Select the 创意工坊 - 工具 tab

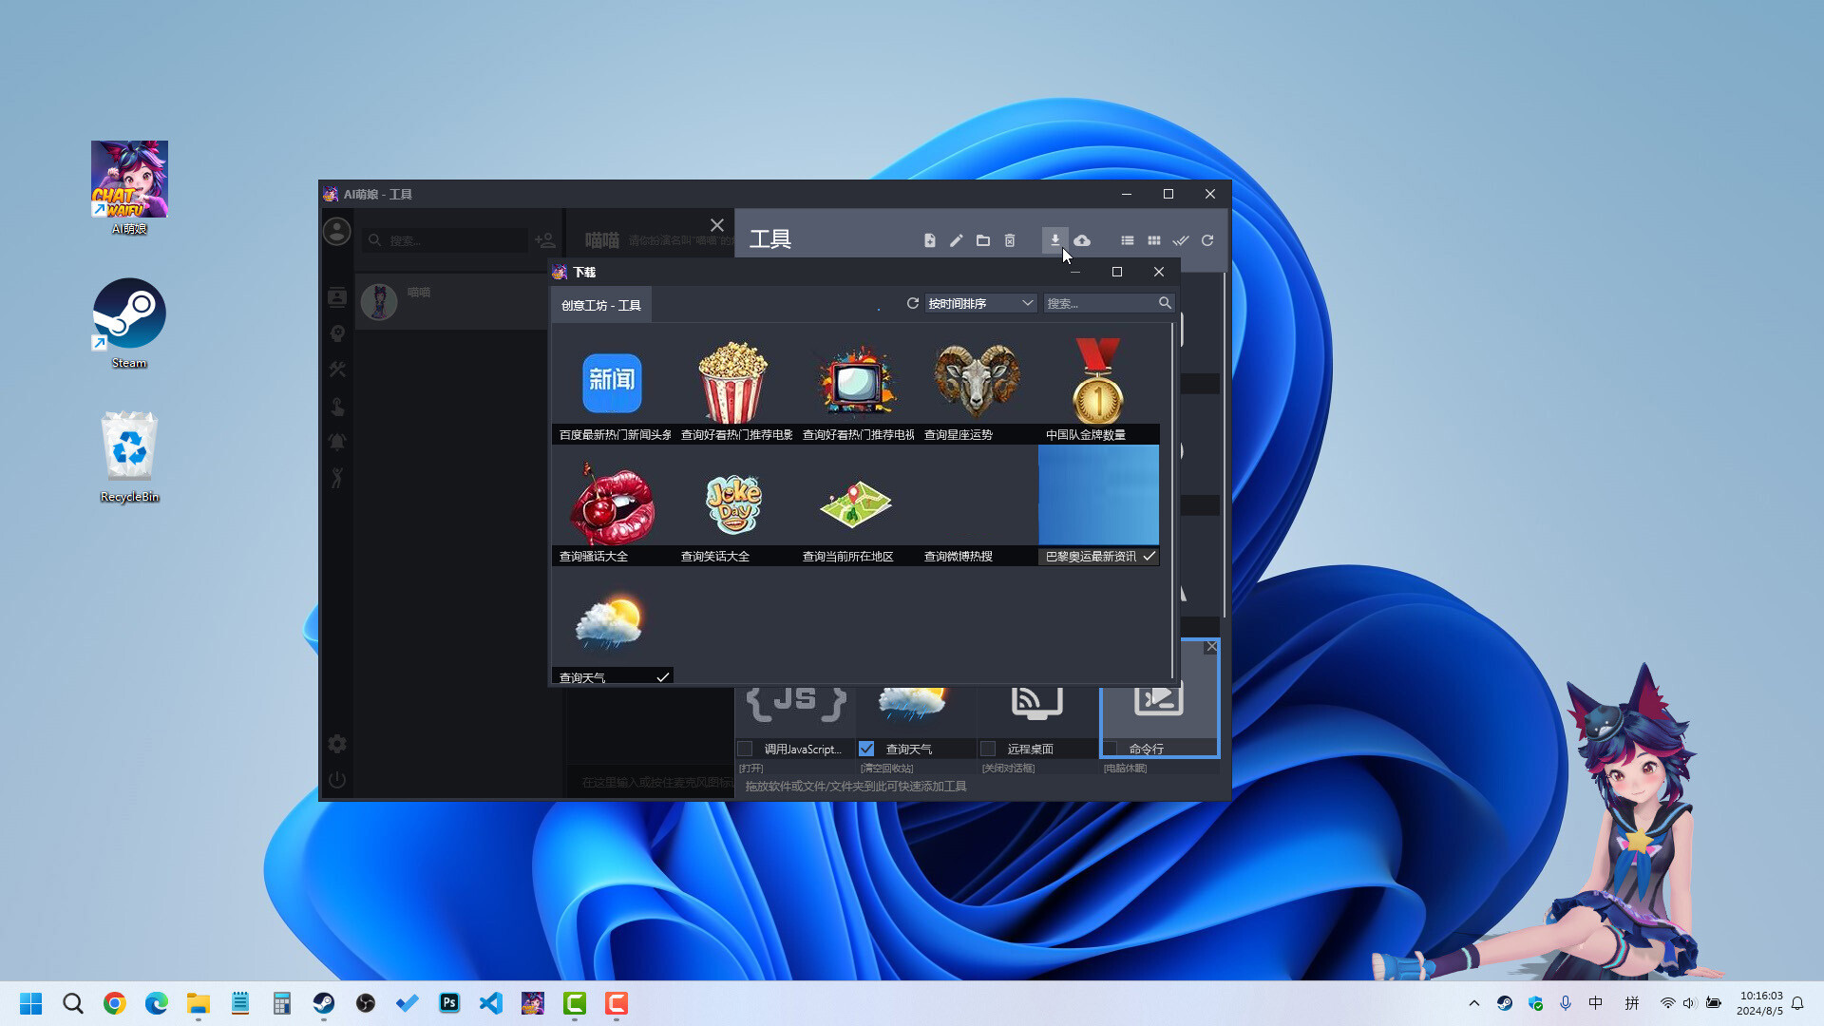point(600,305)
